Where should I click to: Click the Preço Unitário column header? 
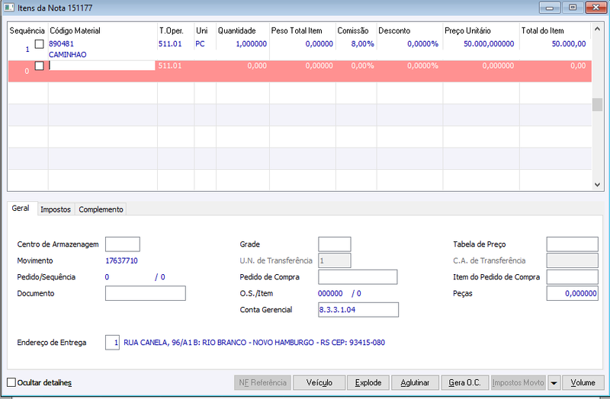[467, 30]
